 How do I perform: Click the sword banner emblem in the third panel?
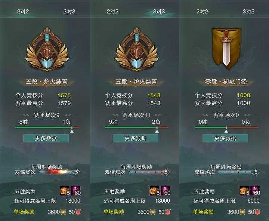coord(226,49)
